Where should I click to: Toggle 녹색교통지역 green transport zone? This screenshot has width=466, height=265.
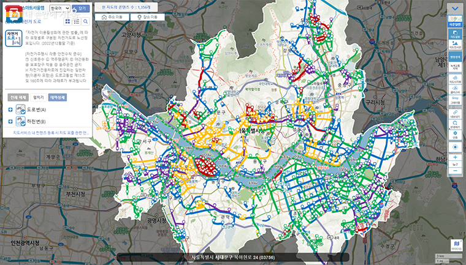(455, 67)
